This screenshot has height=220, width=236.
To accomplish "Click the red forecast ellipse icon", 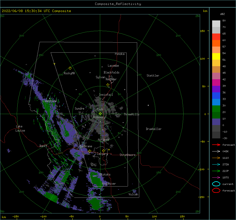I will [x=216, y=190].
